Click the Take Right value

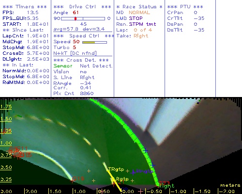click(x=141, y=36)
